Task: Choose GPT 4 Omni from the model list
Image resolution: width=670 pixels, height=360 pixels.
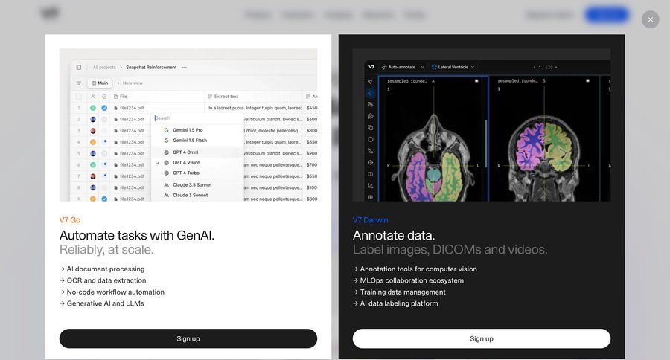Action: point(185,152)
